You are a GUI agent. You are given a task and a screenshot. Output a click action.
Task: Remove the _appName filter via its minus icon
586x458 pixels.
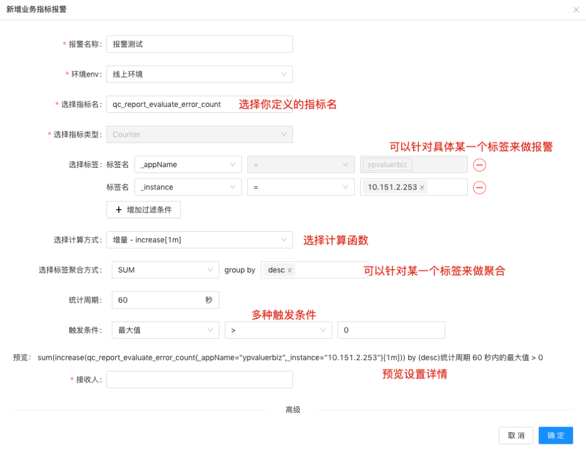(479, 164)
